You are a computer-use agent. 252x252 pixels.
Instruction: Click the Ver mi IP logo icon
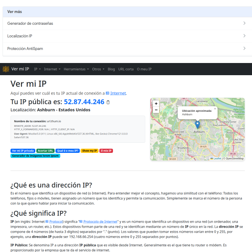click(6, 69)
